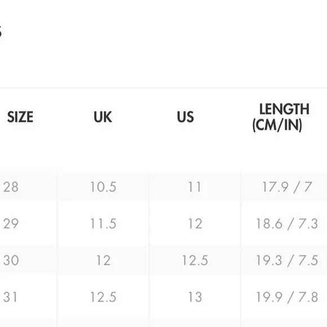The width and height of the screenshot is (327, 327).
Task: Click the US column header
Action: [x=185, y=117]
